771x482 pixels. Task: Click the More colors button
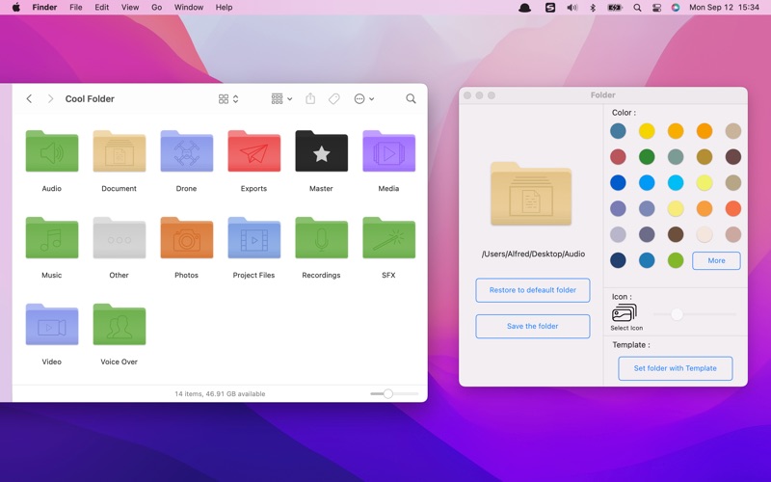(x=716, y=260)
